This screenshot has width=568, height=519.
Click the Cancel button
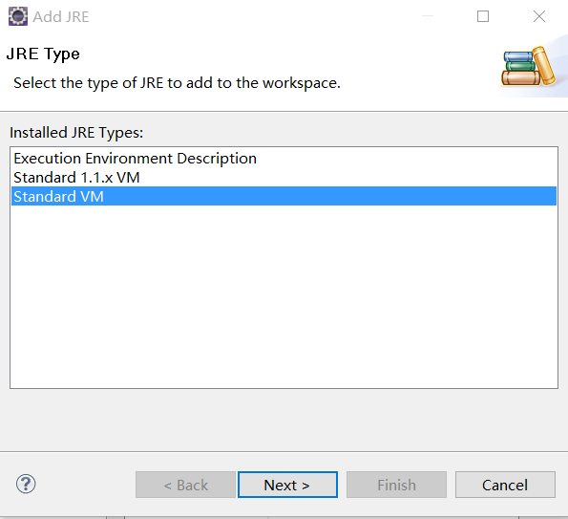(x=505, y=485)
